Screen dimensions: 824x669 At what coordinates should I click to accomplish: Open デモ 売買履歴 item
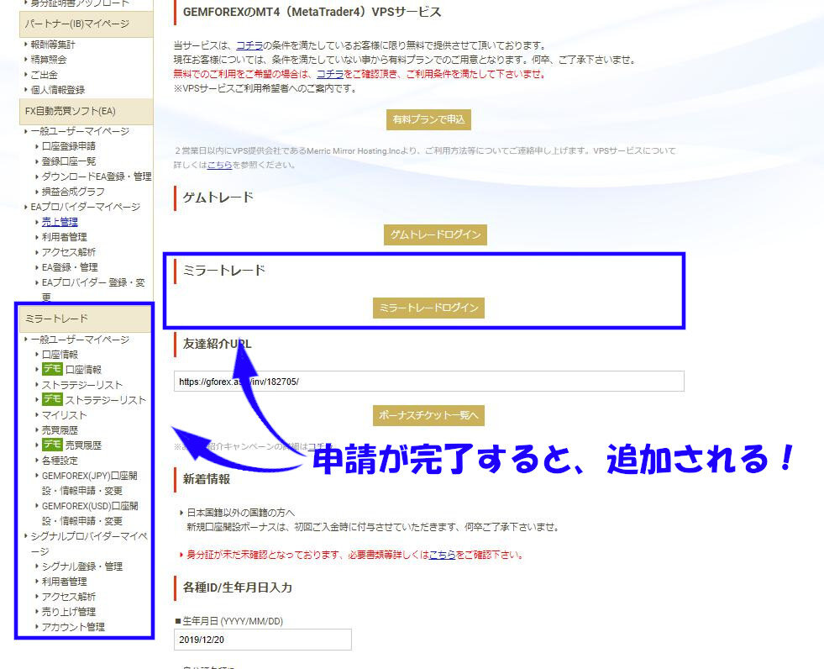tap(71, 445)
